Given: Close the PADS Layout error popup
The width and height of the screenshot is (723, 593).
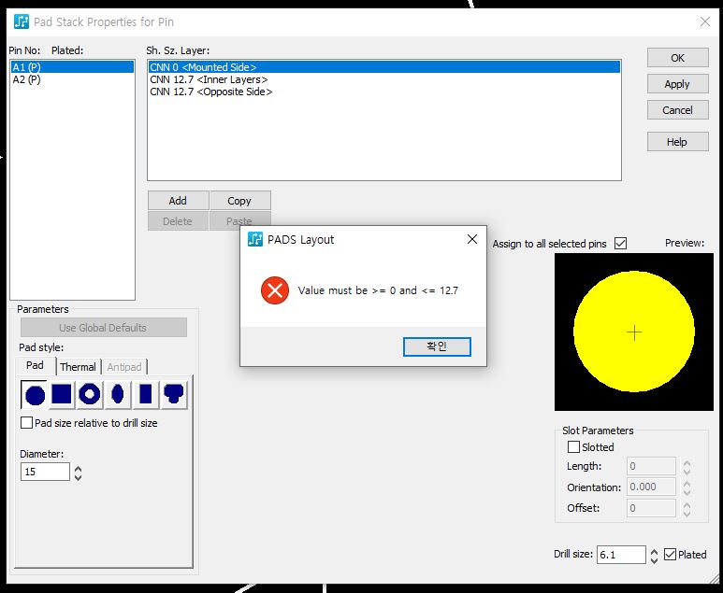Looking at the screenshot, I should tap(471, 239).
